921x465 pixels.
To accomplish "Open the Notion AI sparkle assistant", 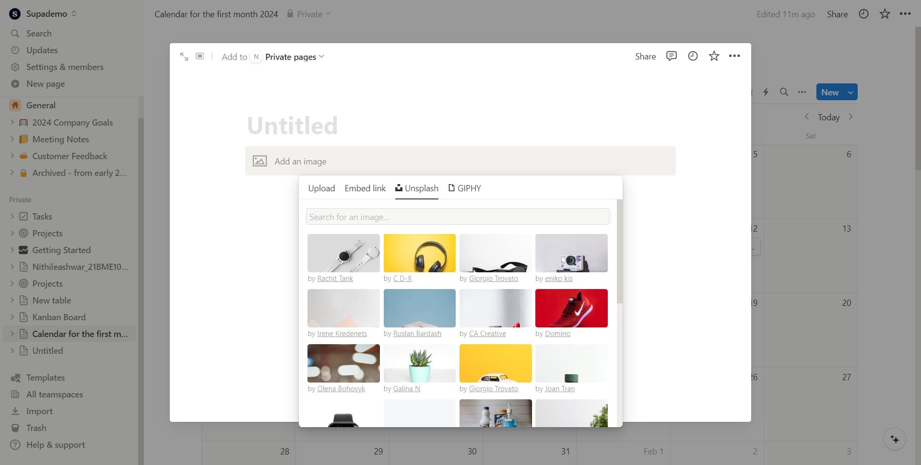I will 894,439.
